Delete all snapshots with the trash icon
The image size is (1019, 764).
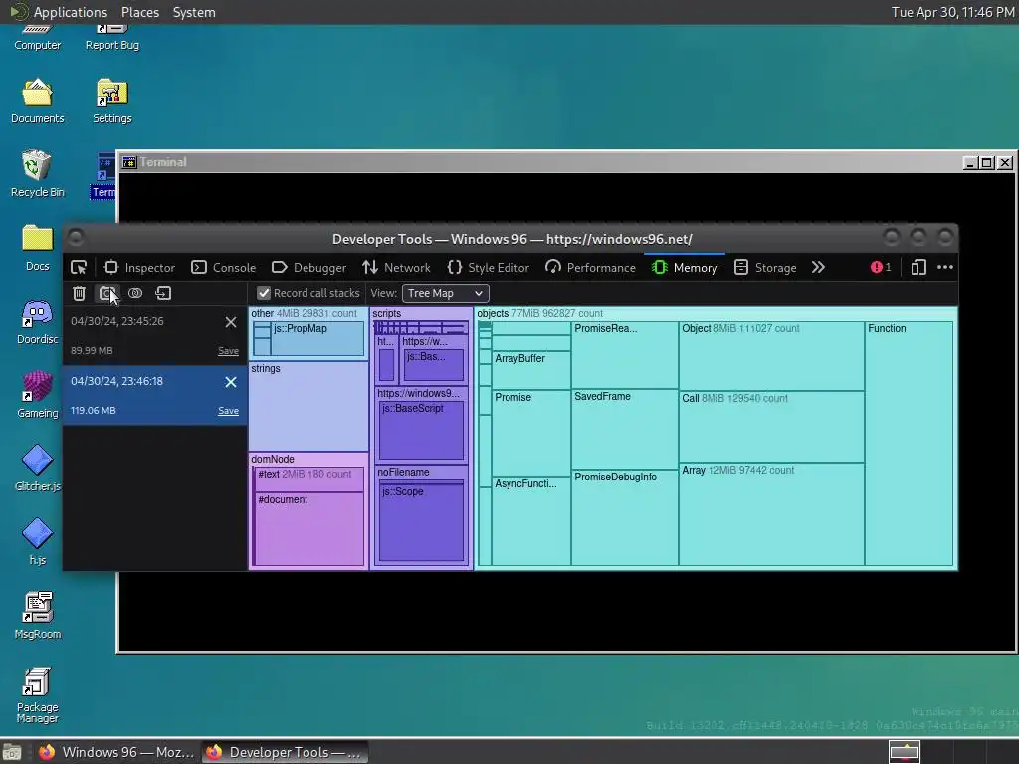[79, 293]
